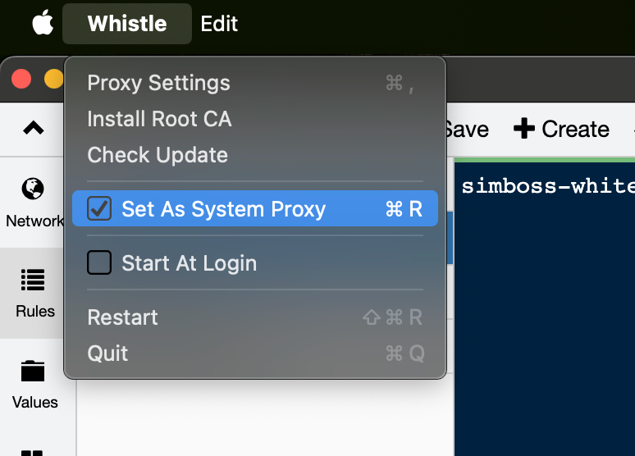
Task: Collapse the sidebar with the up chevron
Action: tap(33, 128)
